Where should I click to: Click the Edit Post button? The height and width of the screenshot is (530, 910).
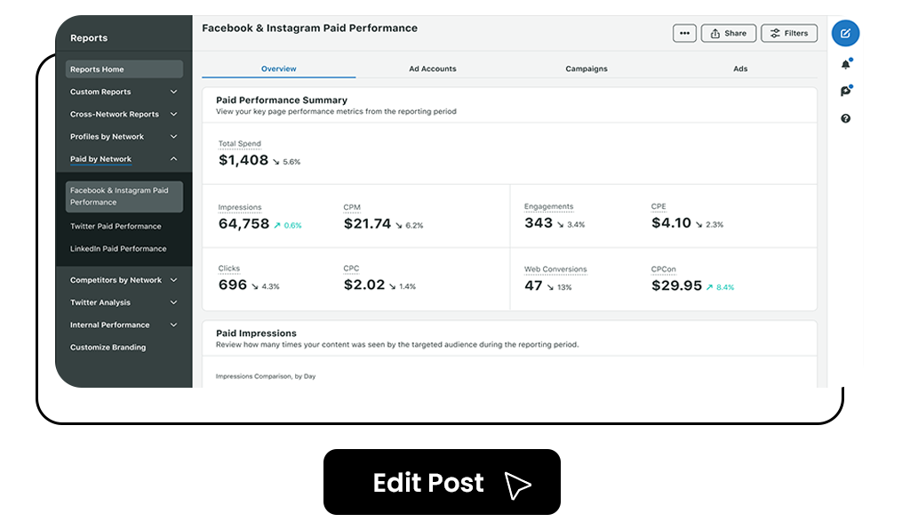click(442, 482)
